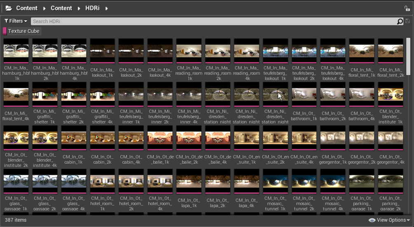
Task: Open the Filters dropdown
Action: tap(16, 21)
